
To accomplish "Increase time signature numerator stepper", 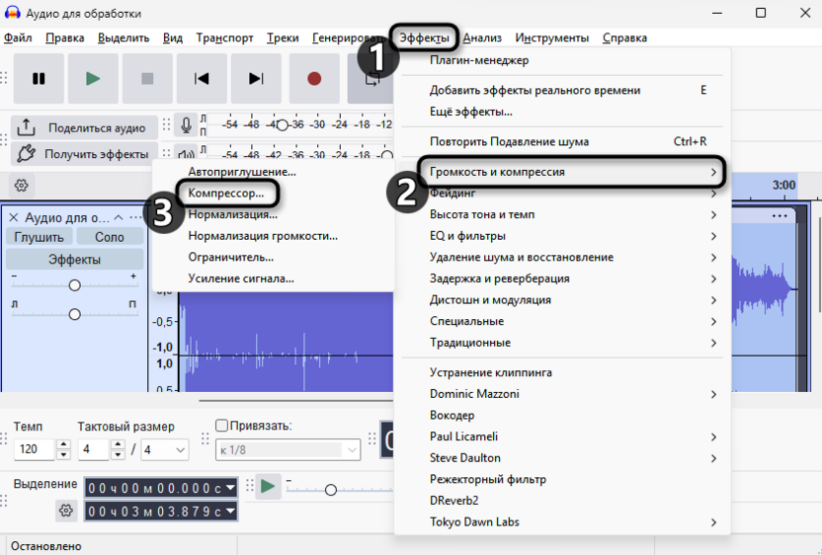I will [x=118, y=444].
